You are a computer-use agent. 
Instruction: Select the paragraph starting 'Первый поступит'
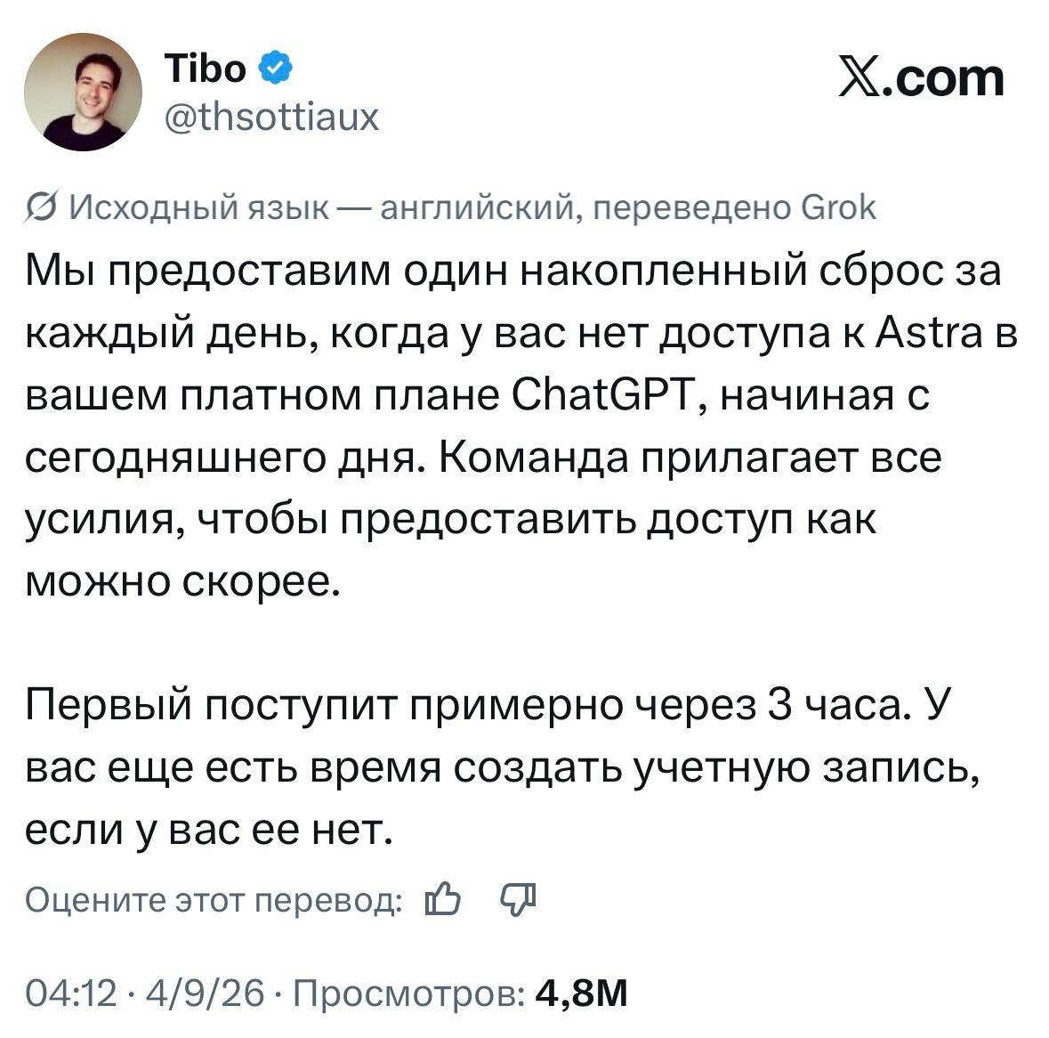503,767
